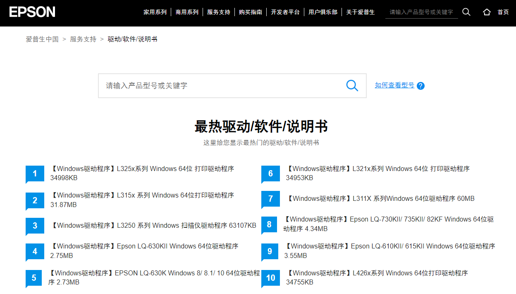Open the 家用系列 menu

155,12
